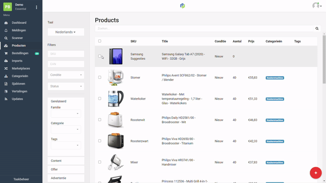Select the Waterkoker row checkbox
Image resolution: width=326 pixels, height=183 pixels.
click(x=100, y=98)
